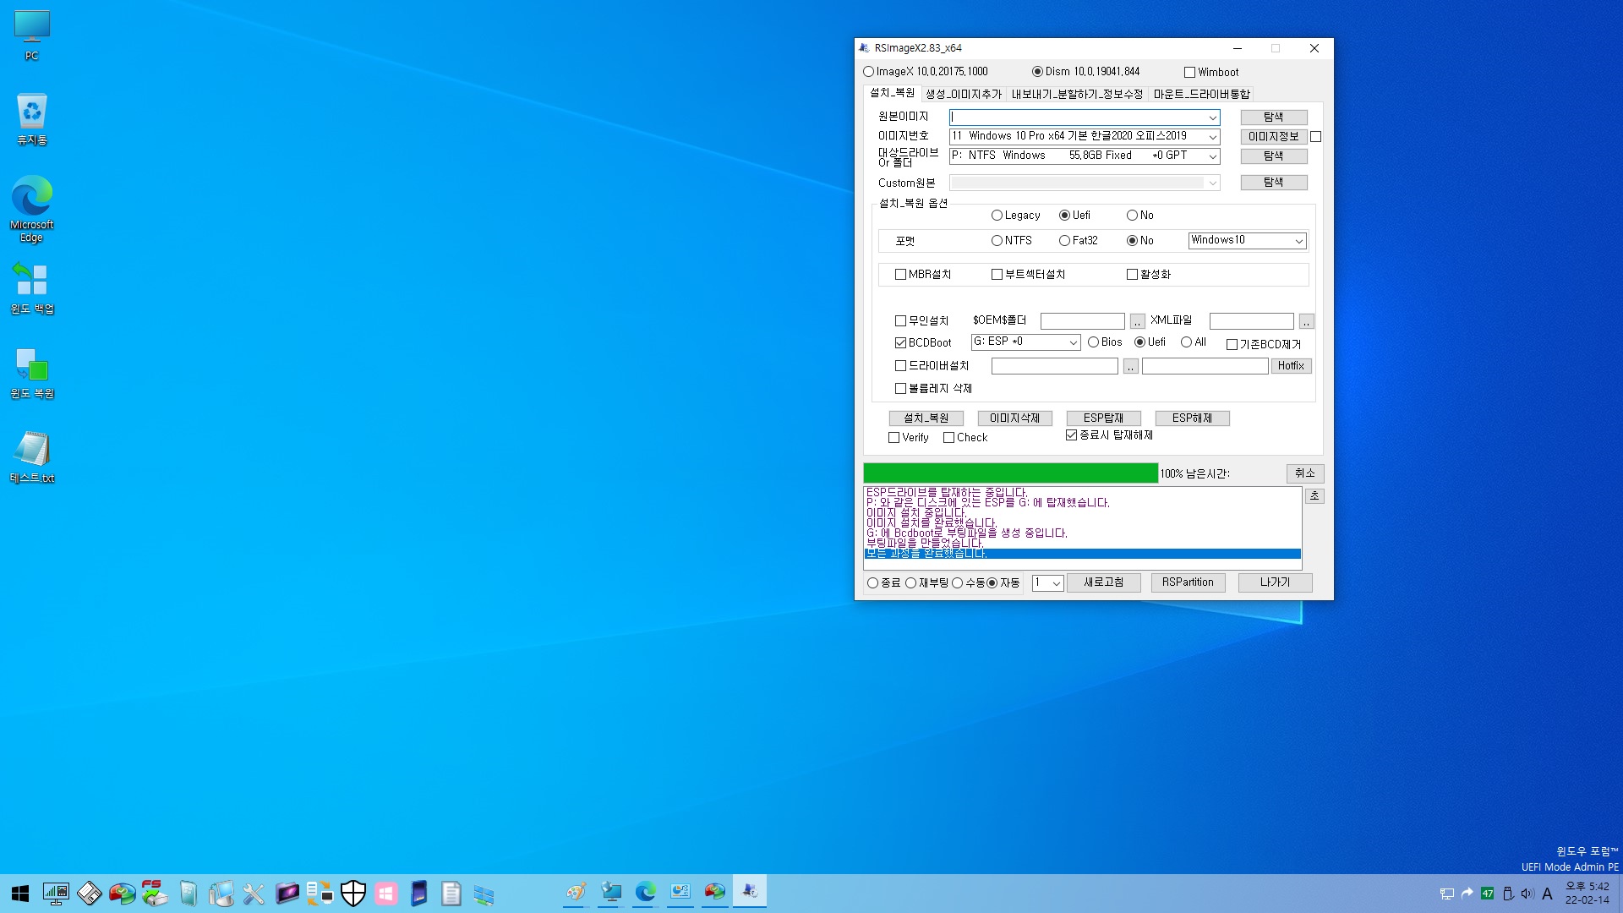Open the Recycle Bin (휴지통) icon
Viewport: 1623px width, 913px height.
(32, 119)
